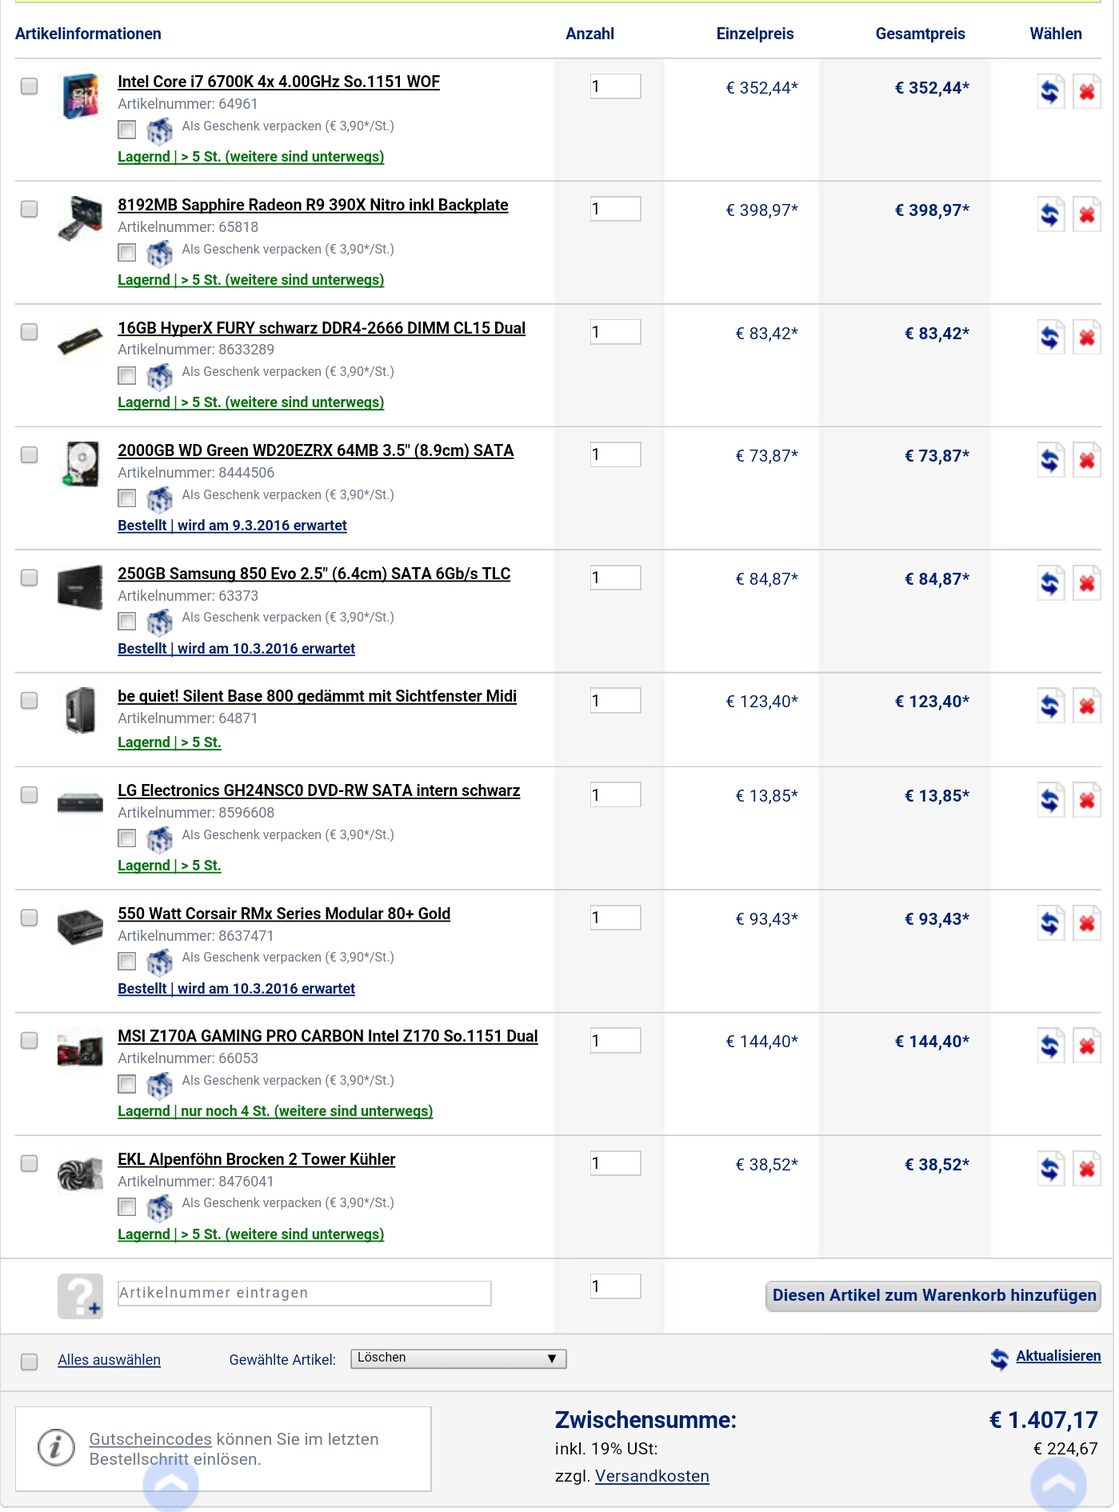Enable gift wrapping for 2000GB WD Green
This screenshot has width=1119, height=1512.
(x=126, y=498)
